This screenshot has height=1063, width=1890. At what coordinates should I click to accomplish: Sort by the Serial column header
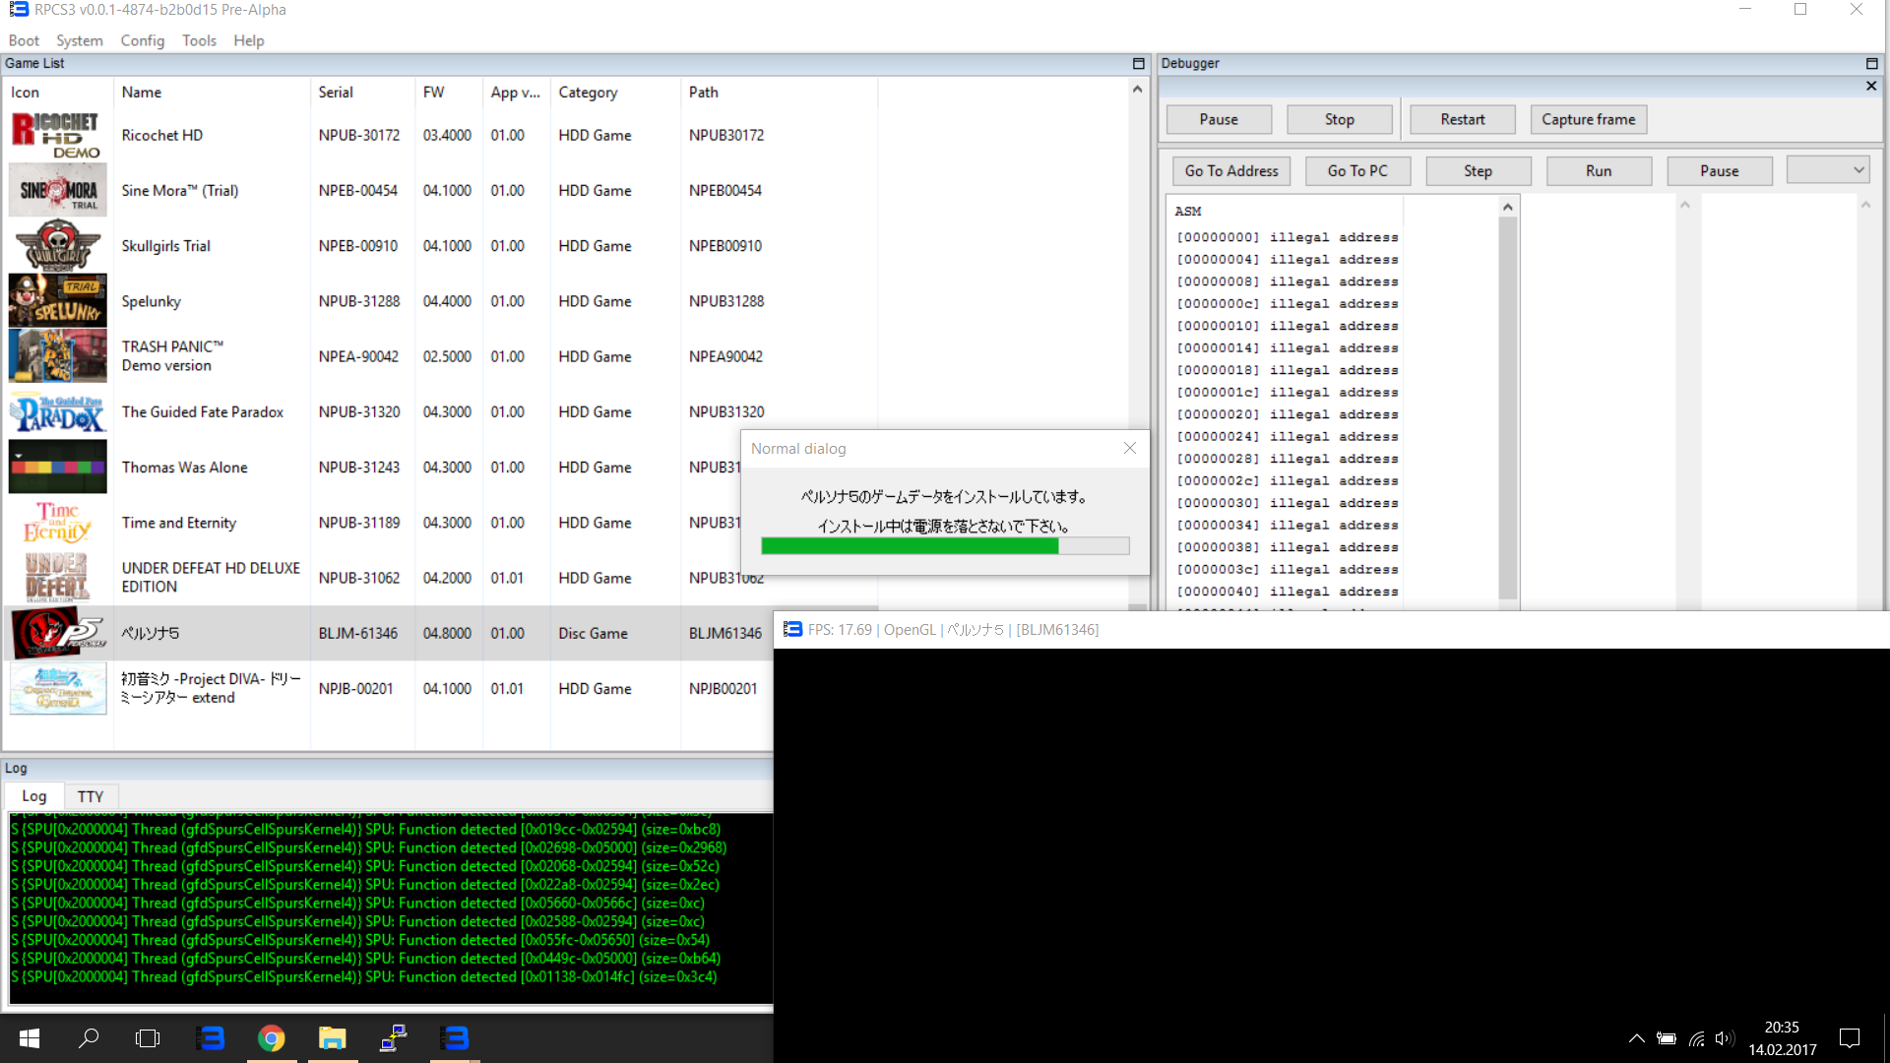tap(362, 92)
